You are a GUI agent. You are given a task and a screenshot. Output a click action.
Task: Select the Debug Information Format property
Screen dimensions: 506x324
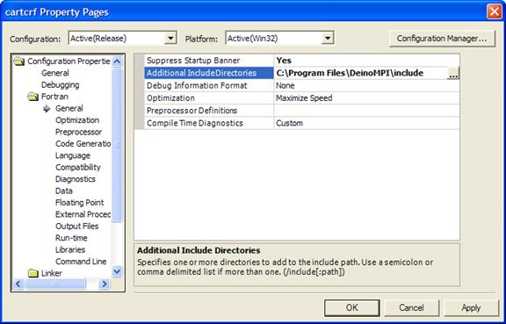point(208,85)
